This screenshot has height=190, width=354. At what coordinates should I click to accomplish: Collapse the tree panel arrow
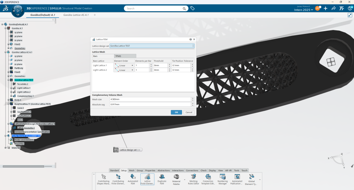[53, 20]
